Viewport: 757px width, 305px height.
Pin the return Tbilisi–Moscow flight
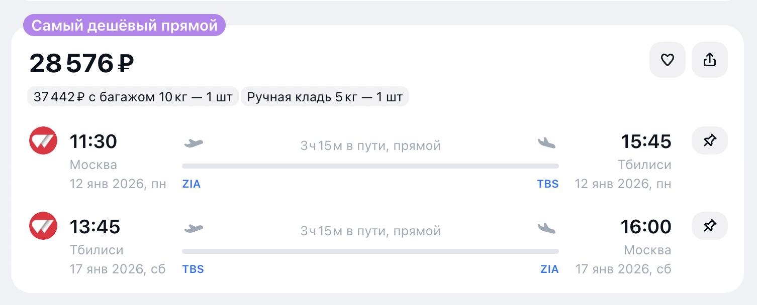(709, 226)
